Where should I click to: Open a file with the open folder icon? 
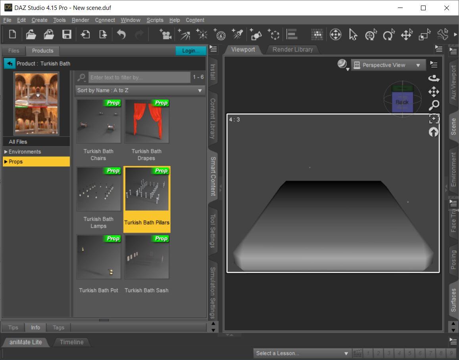(31, 34)
